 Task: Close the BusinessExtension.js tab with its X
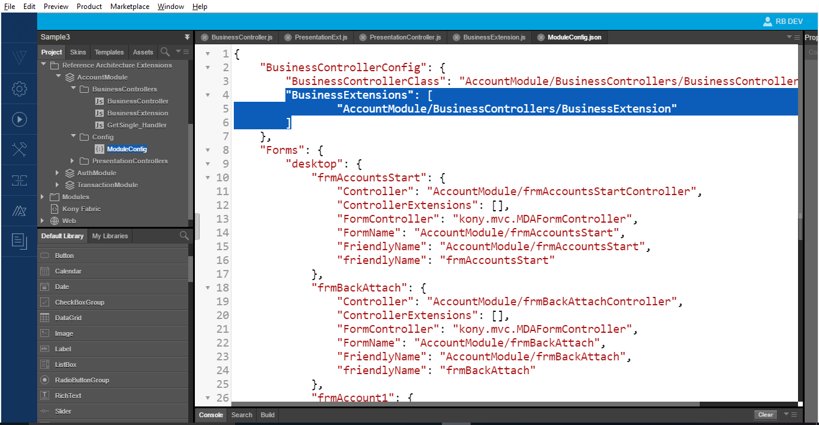pos(456,37)
